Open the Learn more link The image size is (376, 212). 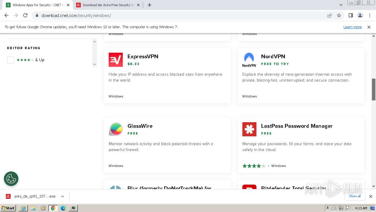pos(352,27)
